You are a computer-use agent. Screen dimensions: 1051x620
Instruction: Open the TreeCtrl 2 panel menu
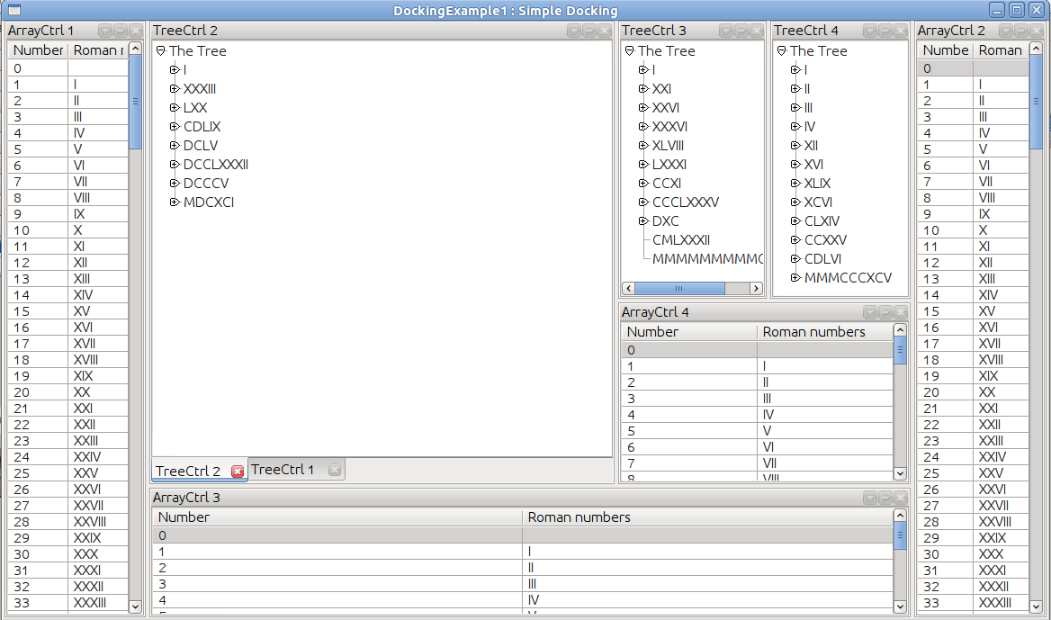[573, 31]
